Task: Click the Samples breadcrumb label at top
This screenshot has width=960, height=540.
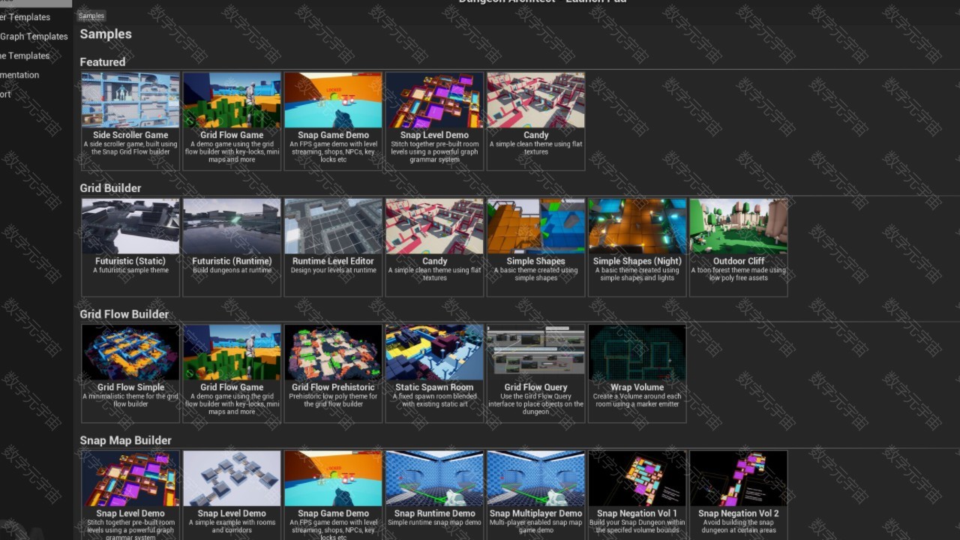Action: click(x=91, y=16)
